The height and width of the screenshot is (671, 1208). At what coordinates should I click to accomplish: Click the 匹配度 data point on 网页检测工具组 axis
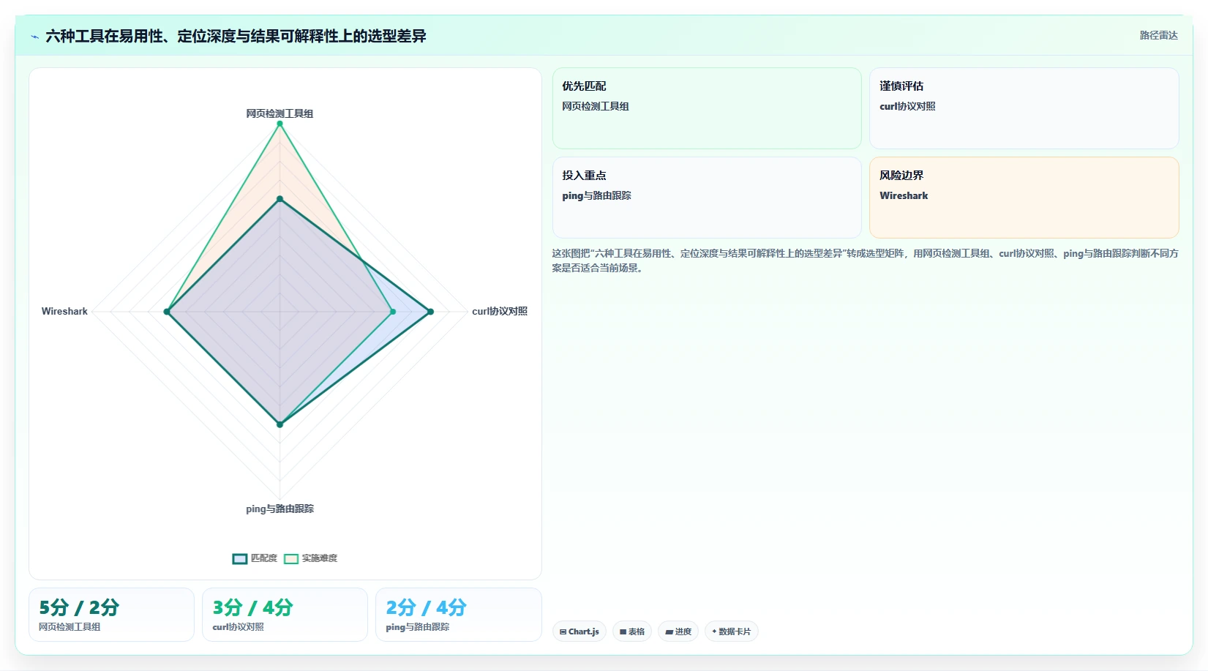(x=280, y=199)
